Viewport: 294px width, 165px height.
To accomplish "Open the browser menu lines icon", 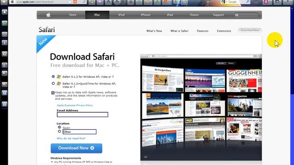I will (256, 2).
